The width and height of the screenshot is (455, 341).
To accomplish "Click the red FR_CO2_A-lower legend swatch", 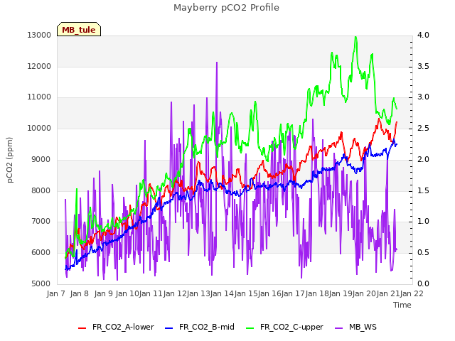I will click(x=82, y=328).
